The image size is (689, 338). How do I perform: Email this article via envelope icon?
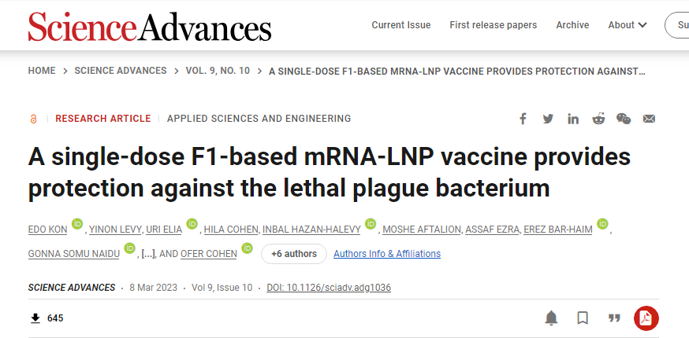(649, 119)
